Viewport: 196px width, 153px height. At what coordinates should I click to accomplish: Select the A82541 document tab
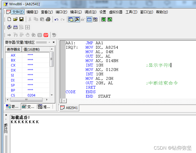[x=69, y=108]
